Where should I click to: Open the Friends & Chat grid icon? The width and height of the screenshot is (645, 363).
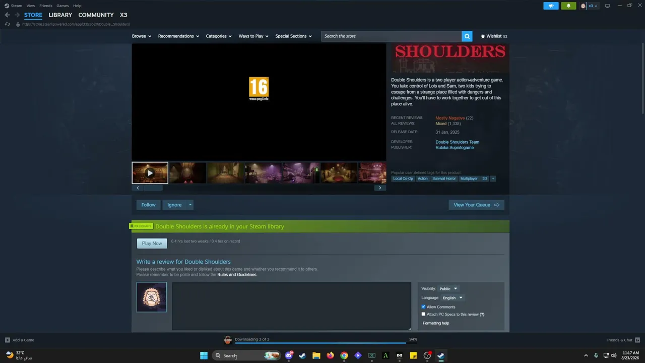tap(637, 340)
